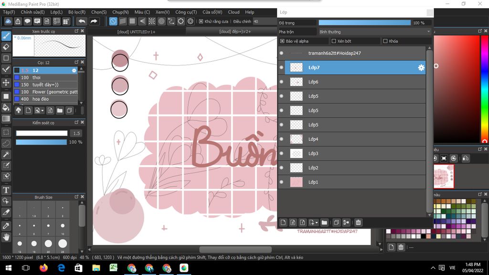Enable the crisscross grid snap
This screenshot has width=489, height=275.
click(x=133, y=21)
